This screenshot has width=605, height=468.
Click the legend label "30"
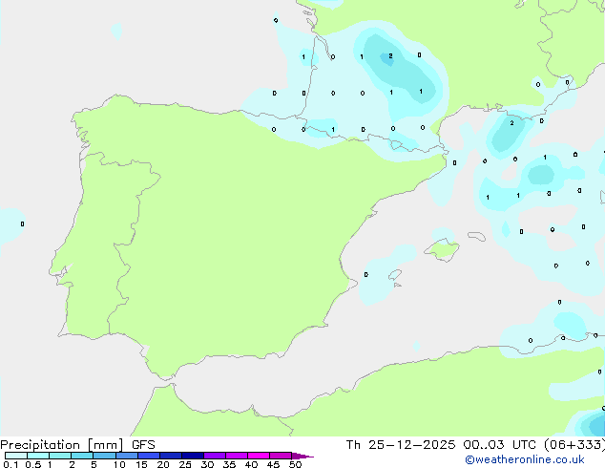click(207, 464)
